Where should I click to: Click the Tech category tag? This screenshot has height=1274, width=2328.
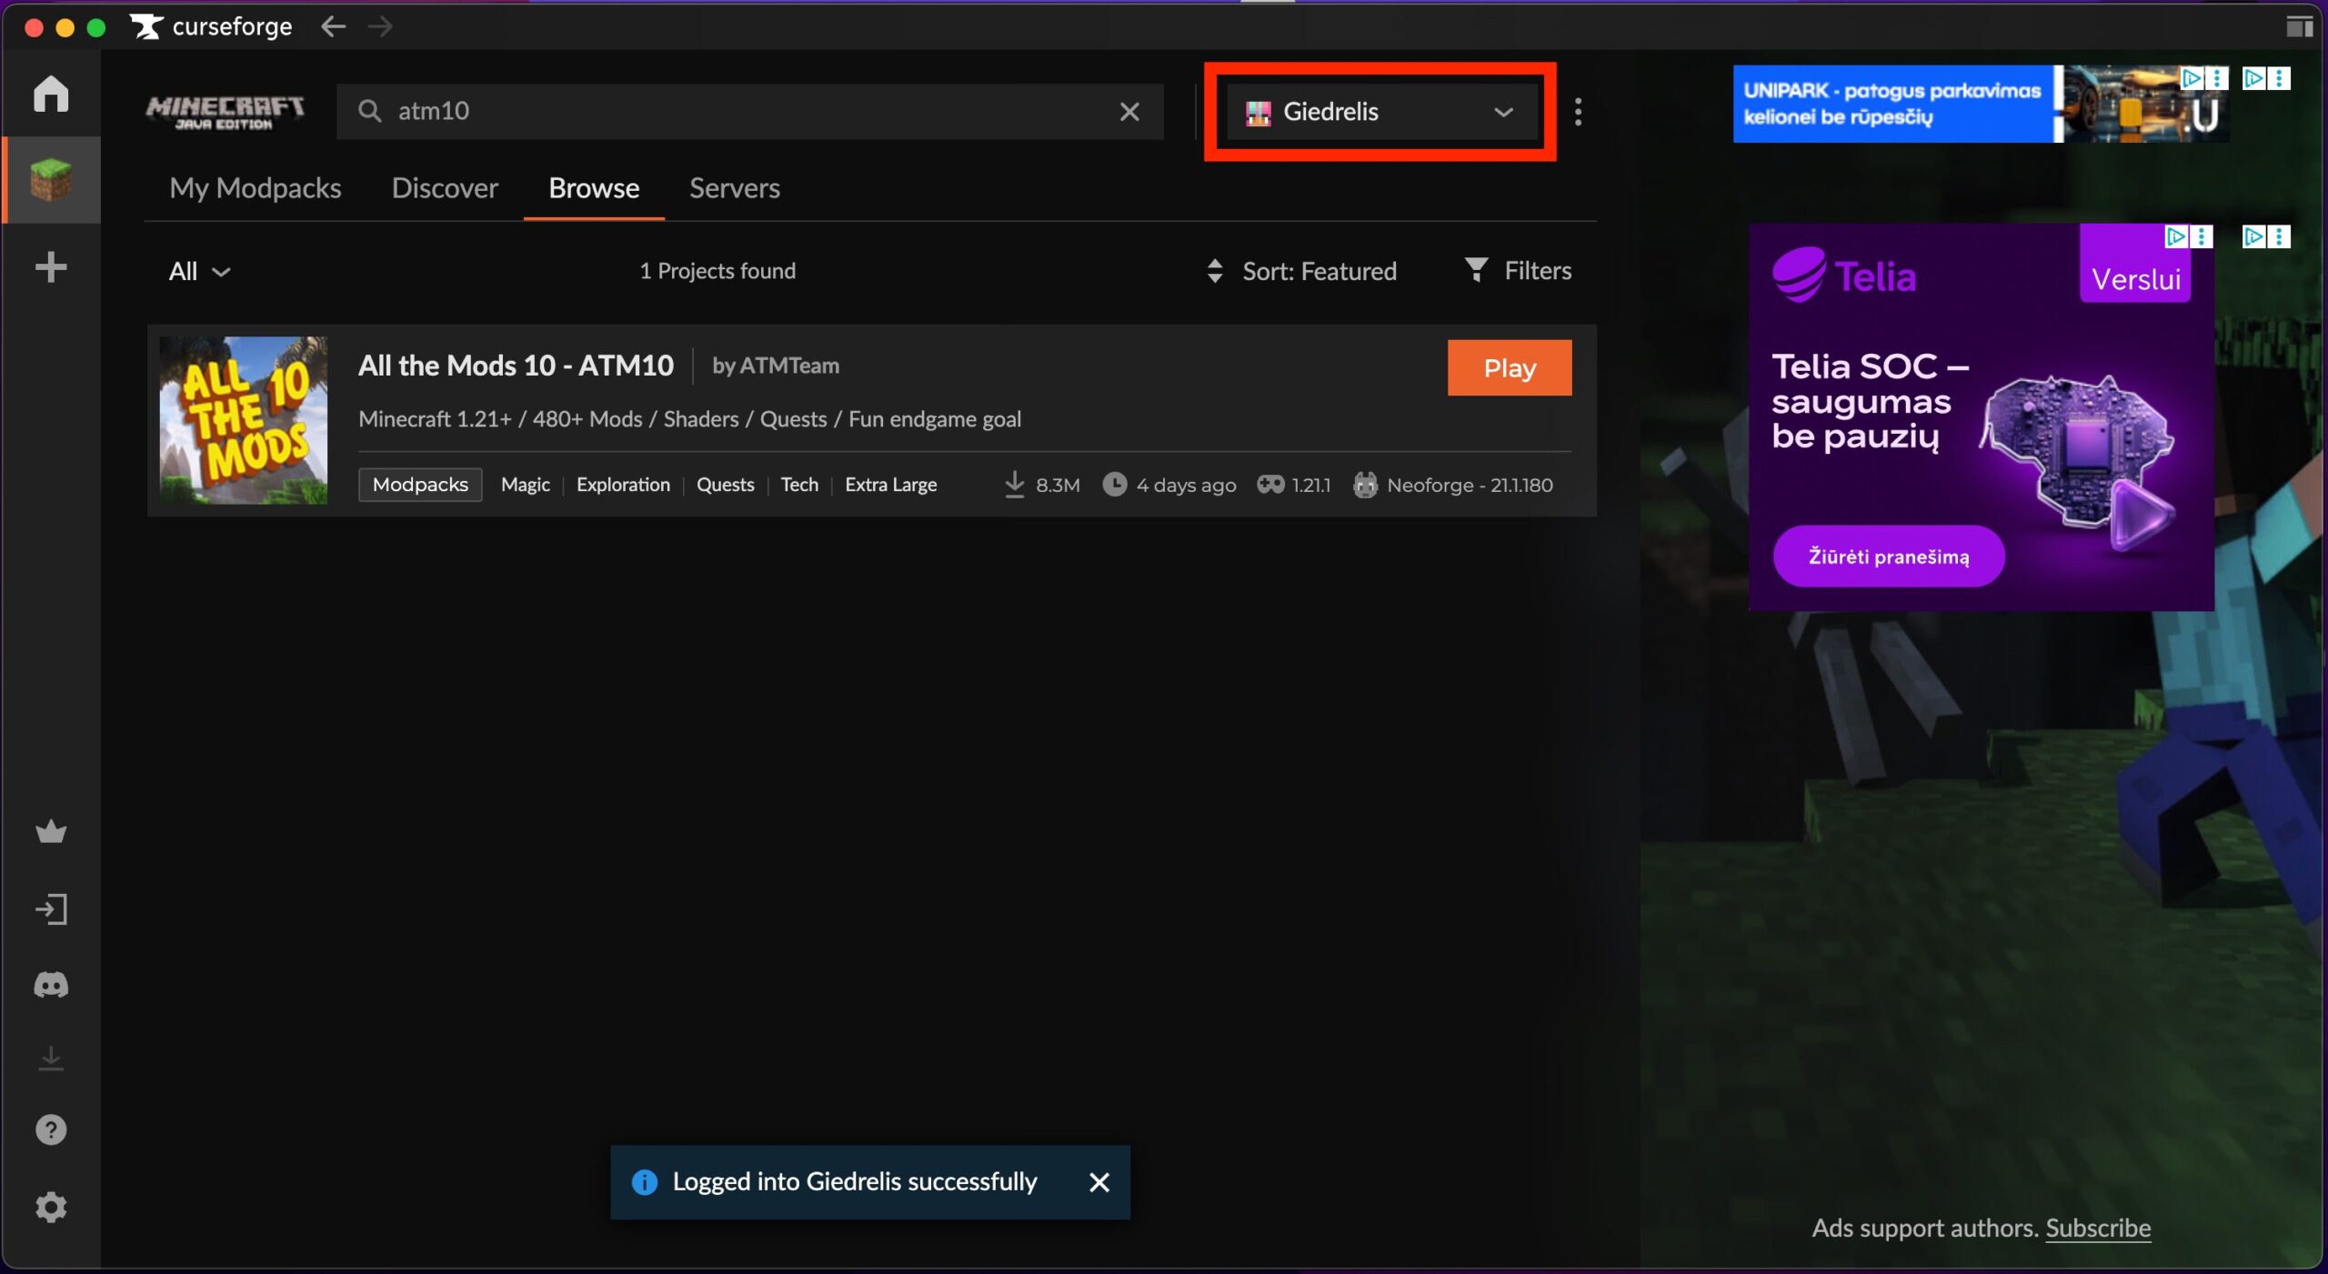point(799,484)
